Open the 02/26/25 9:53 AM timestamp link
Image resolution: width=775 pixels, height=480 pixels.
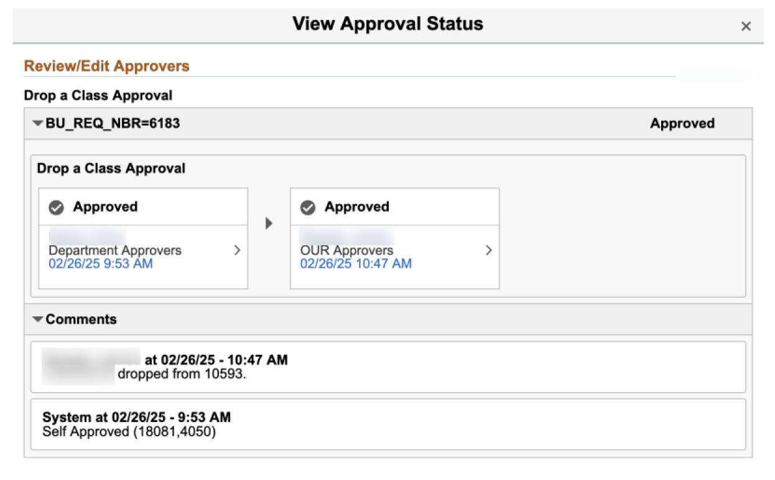[101, 263]
